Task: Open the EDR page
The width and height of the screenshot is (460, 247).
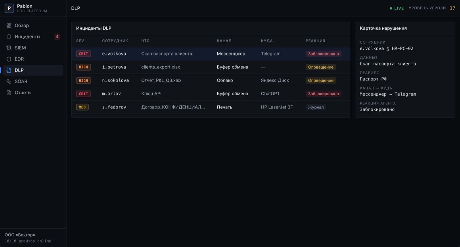Action: tap(33, 59)
